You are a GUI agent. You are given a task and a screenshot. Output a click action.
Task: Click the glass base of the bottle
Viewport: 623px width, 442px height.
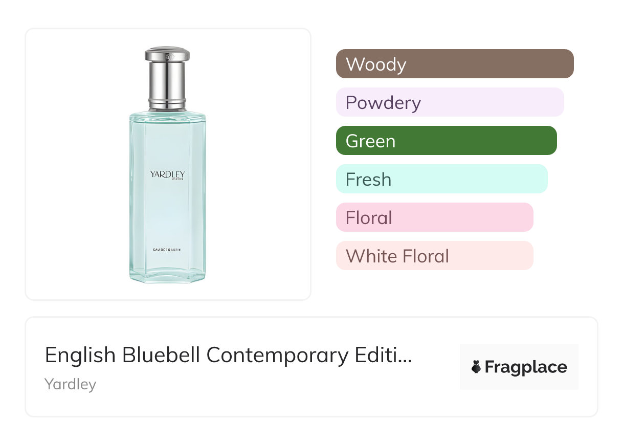click(167, 274)
